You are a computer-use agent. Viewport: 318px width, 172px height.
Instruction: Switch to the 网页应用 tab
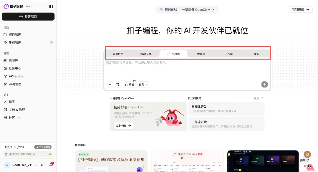[118, 54]
